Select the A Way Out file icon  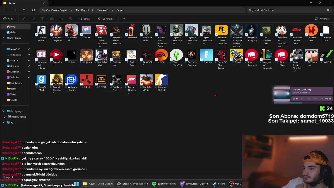tap(326, 30)
